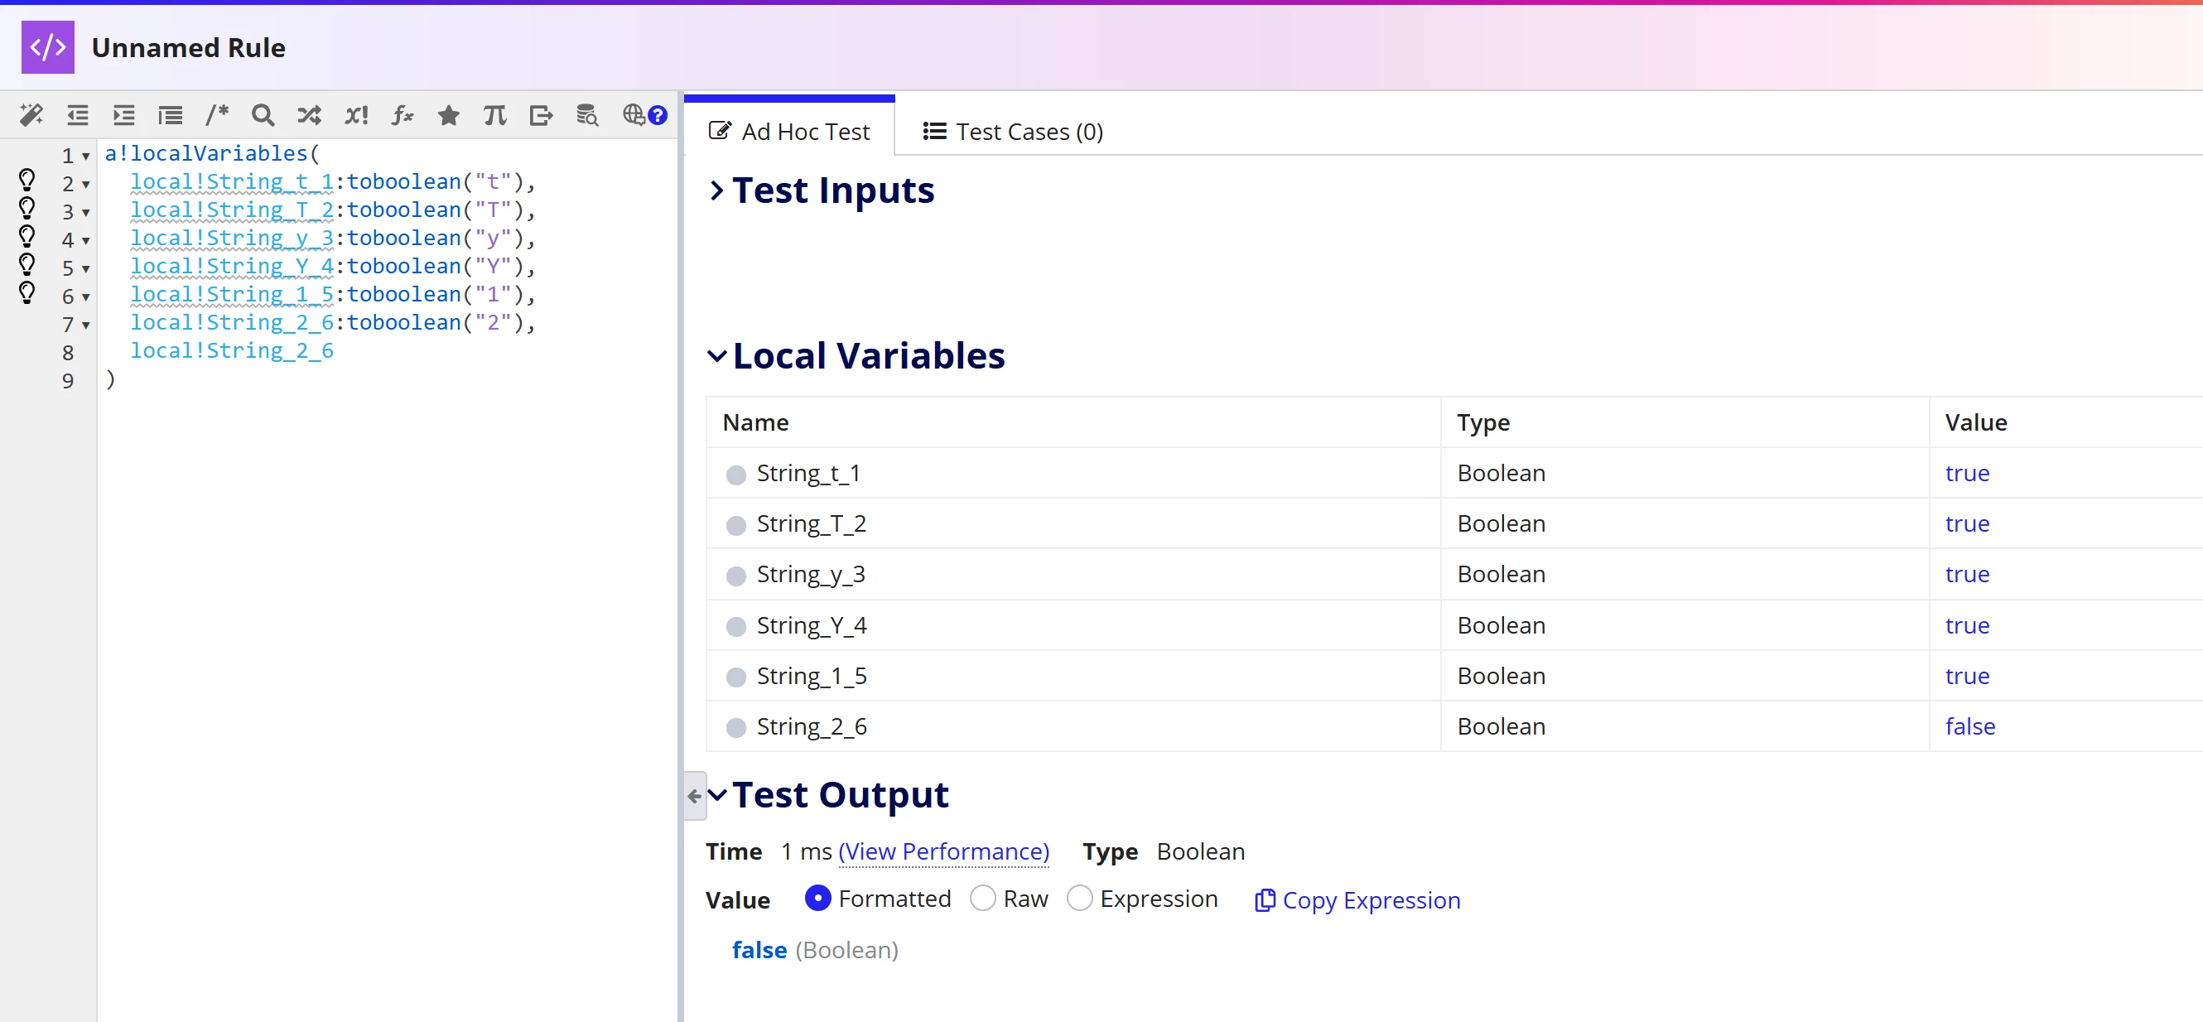Click the String_T_2 variable name
The image size is (2203, 1022).
(x=811, y=523)
